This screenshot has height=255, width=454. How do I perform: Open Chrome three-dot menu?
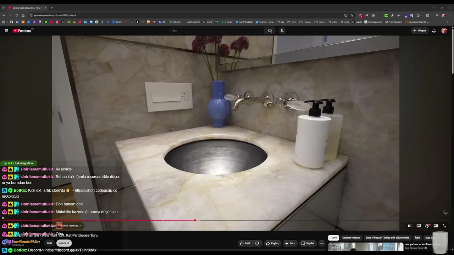(450, 15)
